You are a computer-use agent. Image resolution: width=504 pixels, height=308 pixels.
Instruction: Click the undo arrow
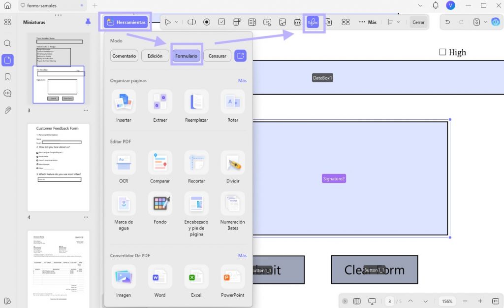click(x=447, y=22)
